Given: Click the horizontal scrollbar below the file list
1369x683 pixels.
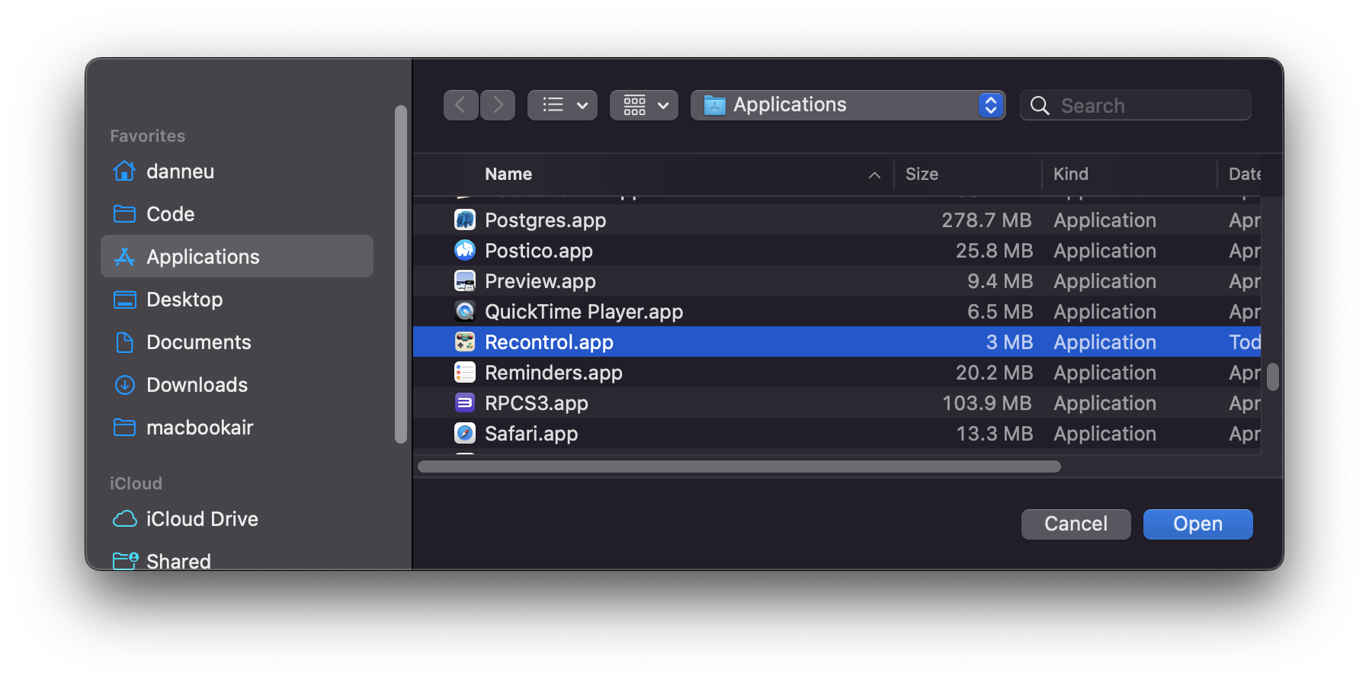Looking at the screenshot, I should tap(739, 467).
